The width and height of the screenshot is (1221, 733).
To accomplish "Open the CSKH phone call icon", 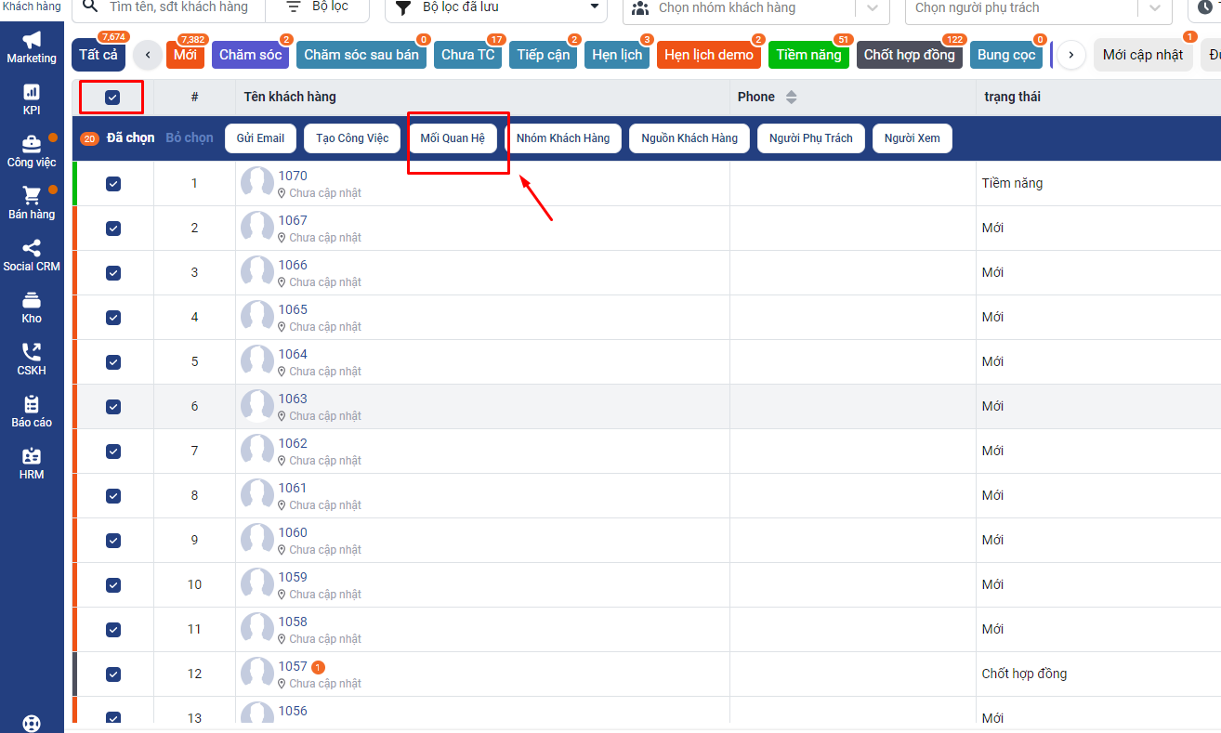I will [x=32, y=352].
